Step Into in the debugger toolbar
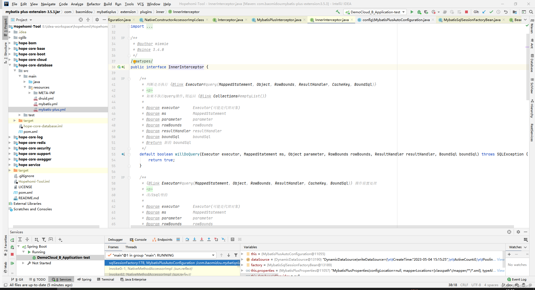This screenshot has width=535, height=290. click(x=195, y=239)
